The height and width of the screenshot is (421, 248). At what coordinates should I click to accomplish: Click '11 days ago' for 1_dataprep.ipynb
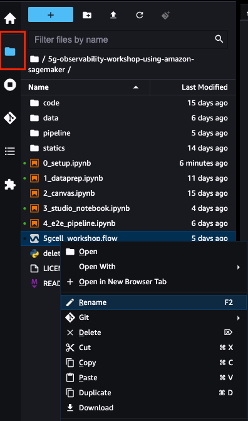[x=207, y=178]
